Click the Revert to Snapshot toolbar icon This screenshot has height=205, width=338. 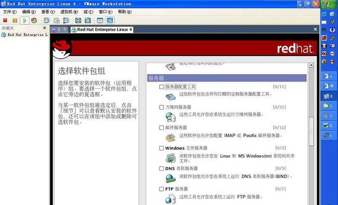pyautogui.click(x=57, y=20)
